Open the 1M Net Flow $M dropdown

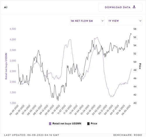pyautogui.click(x=87, y=21)
